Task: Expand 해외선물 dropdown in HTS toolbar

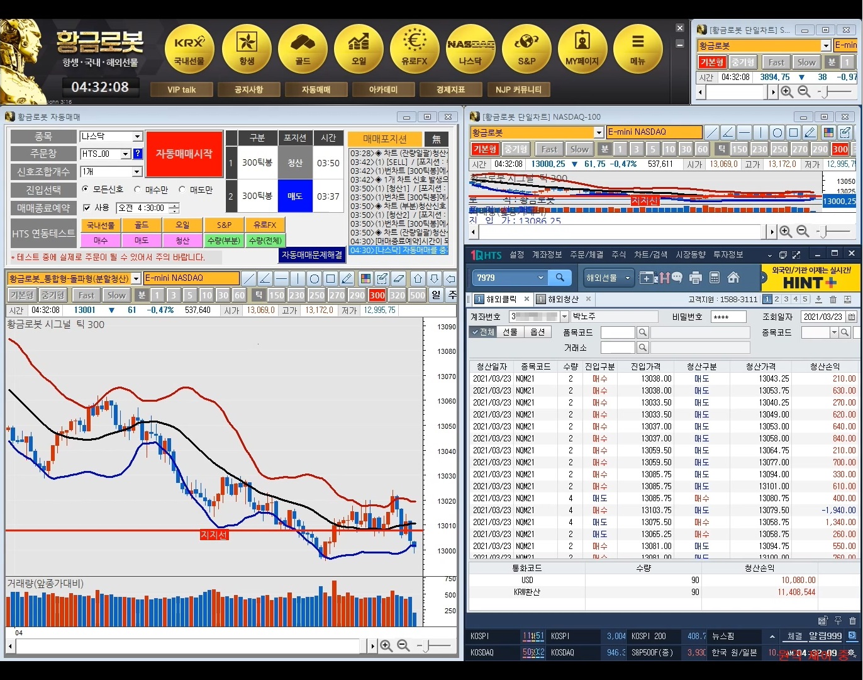Action: (627, 278)
